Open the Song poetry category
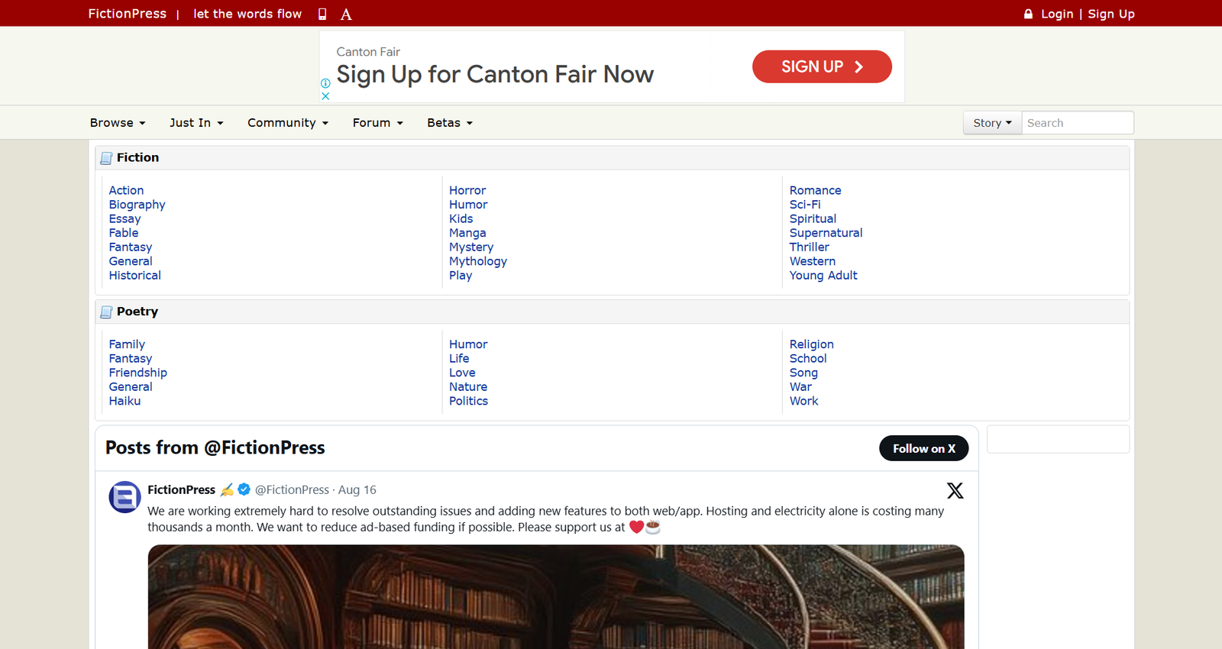This screenshot has height=649, width=1222. (803, 373)
